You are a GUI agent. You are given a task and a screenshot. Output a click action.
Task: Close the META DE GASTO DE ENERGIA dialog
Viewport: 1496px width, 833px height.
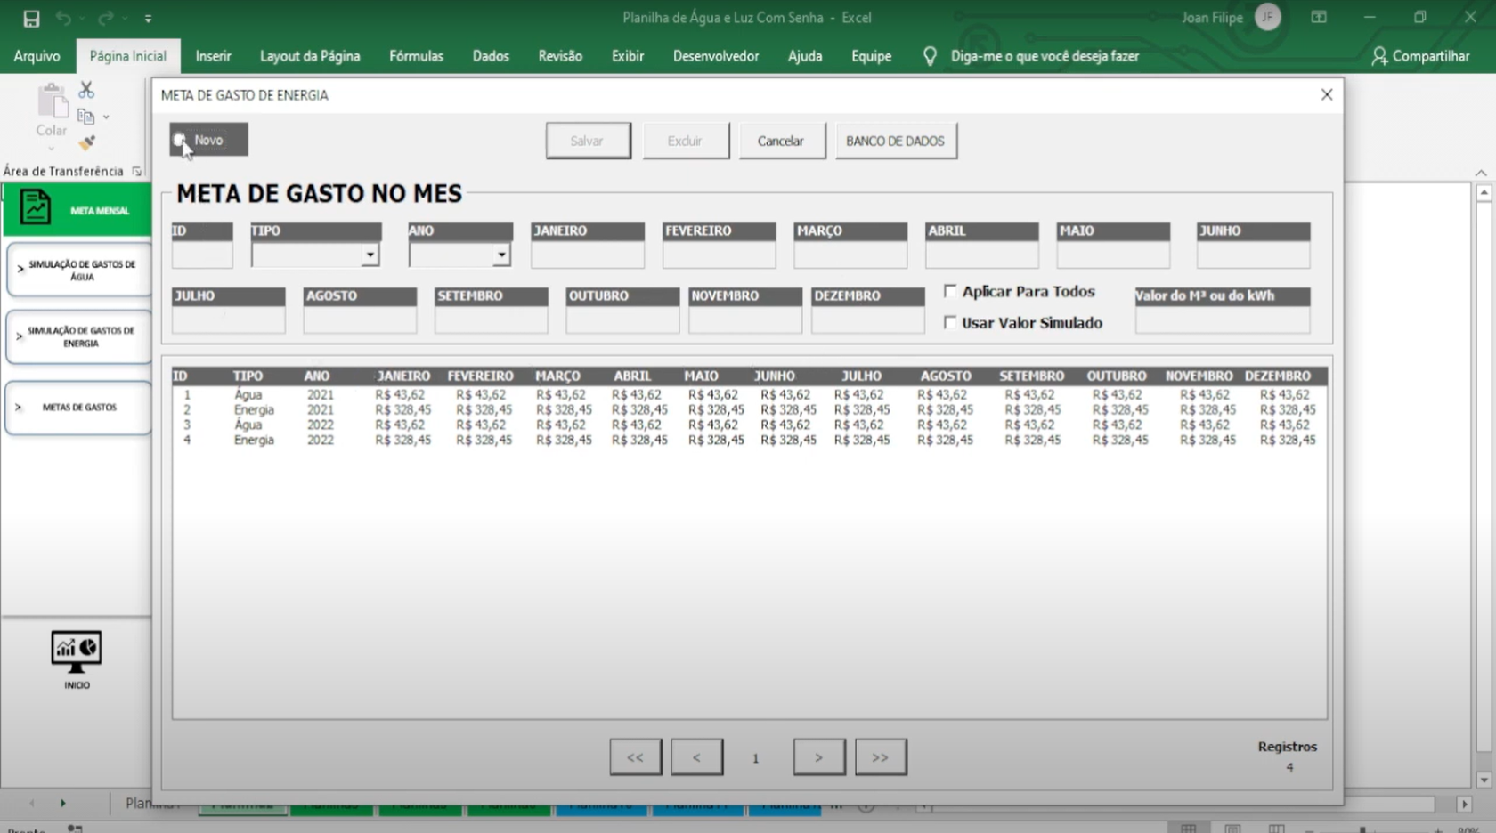[x=1327, y=94]
